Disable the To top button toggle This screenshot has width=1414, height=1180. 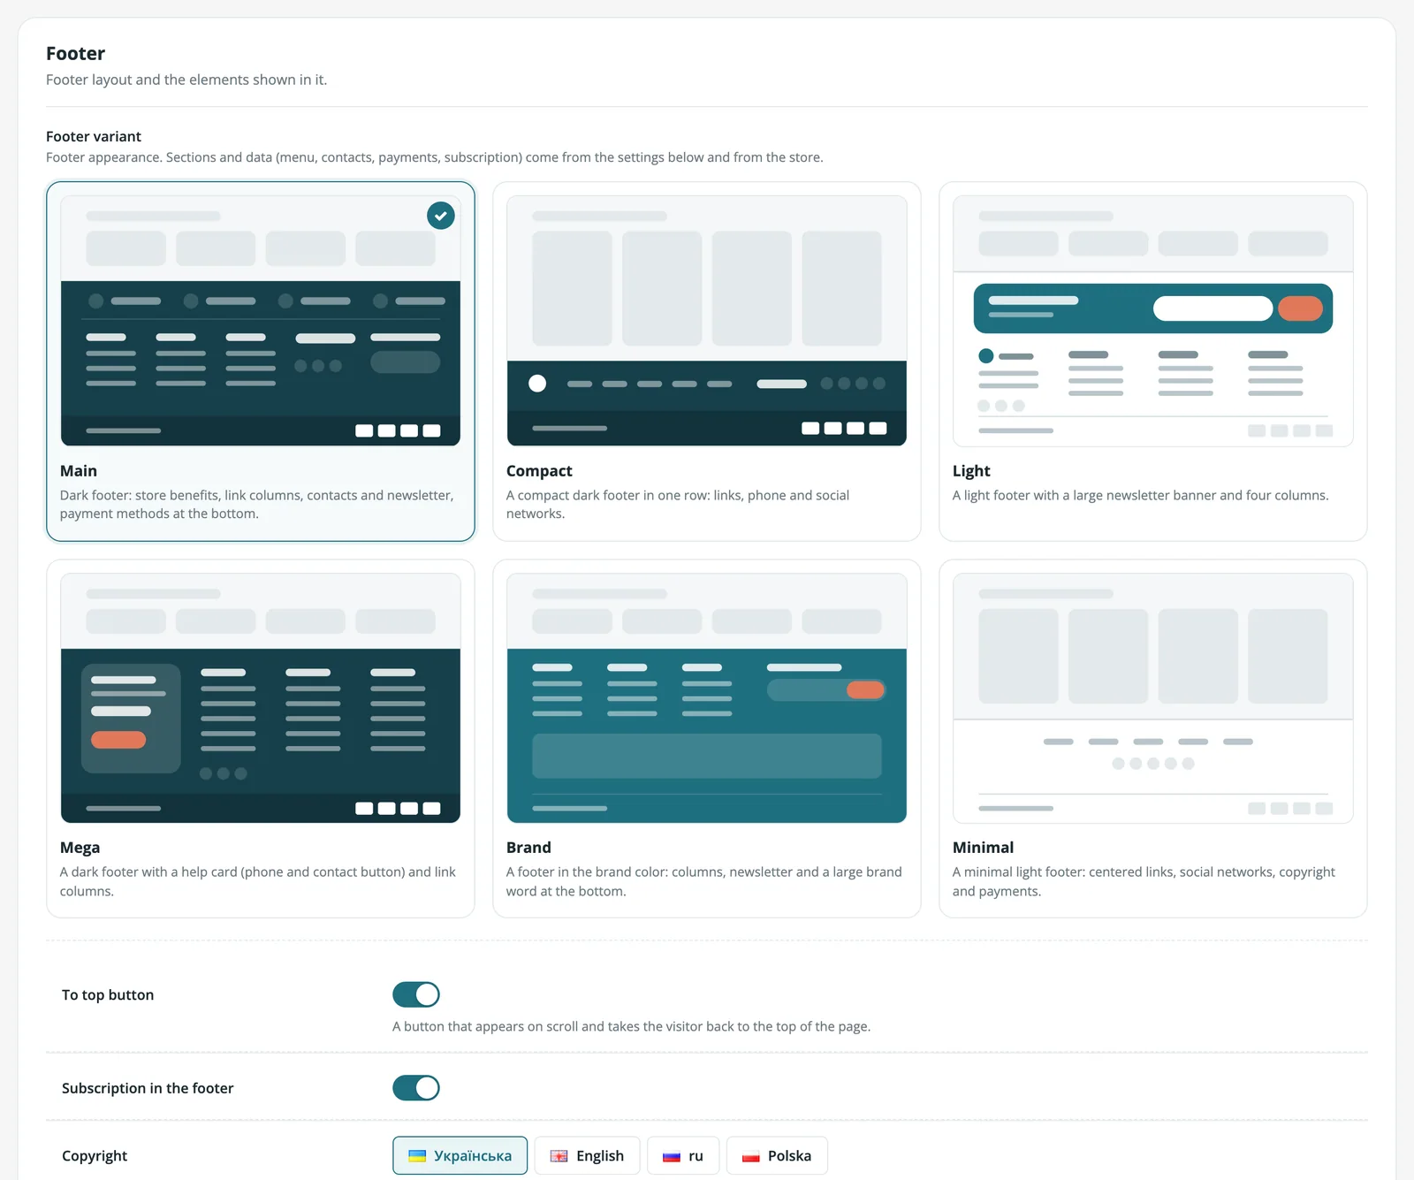(416, 994)
